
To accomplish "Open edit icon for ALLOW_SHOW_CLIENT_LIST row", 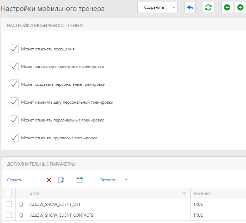I will 21,204.
